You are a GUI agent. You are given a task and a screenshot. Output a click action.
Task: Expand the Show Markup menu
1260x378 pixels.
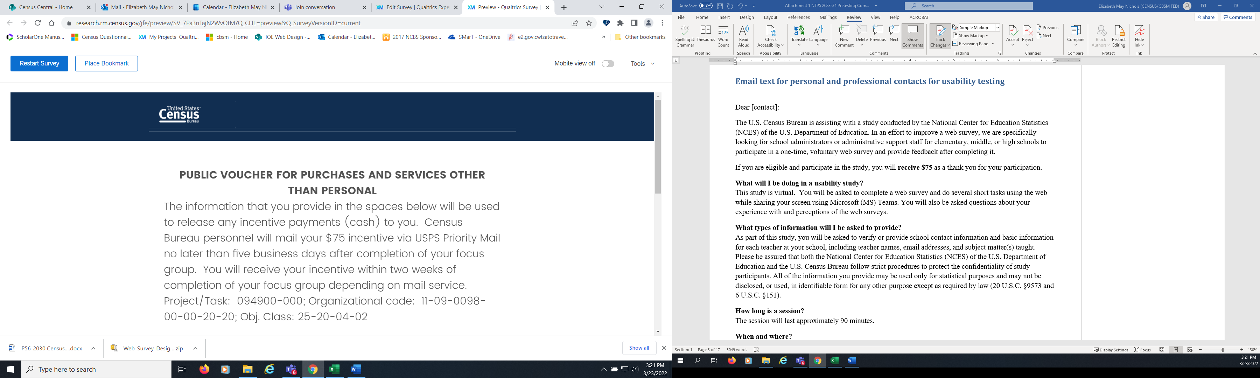973,36
